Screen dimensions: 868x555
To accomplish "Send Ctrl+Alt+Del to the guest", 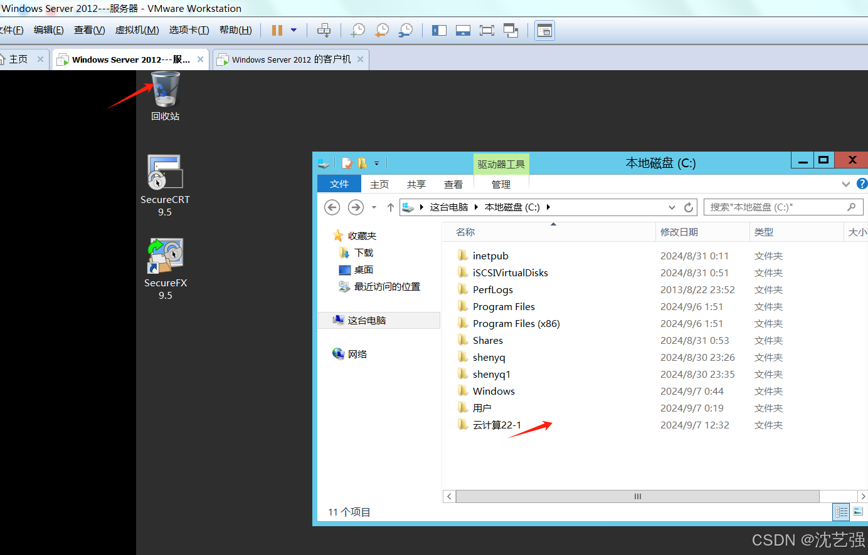I will coord(324,30).
